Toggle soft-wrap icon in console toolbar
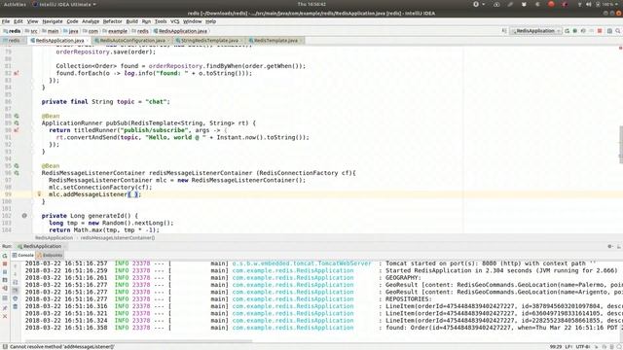 (x=16, y=282)
